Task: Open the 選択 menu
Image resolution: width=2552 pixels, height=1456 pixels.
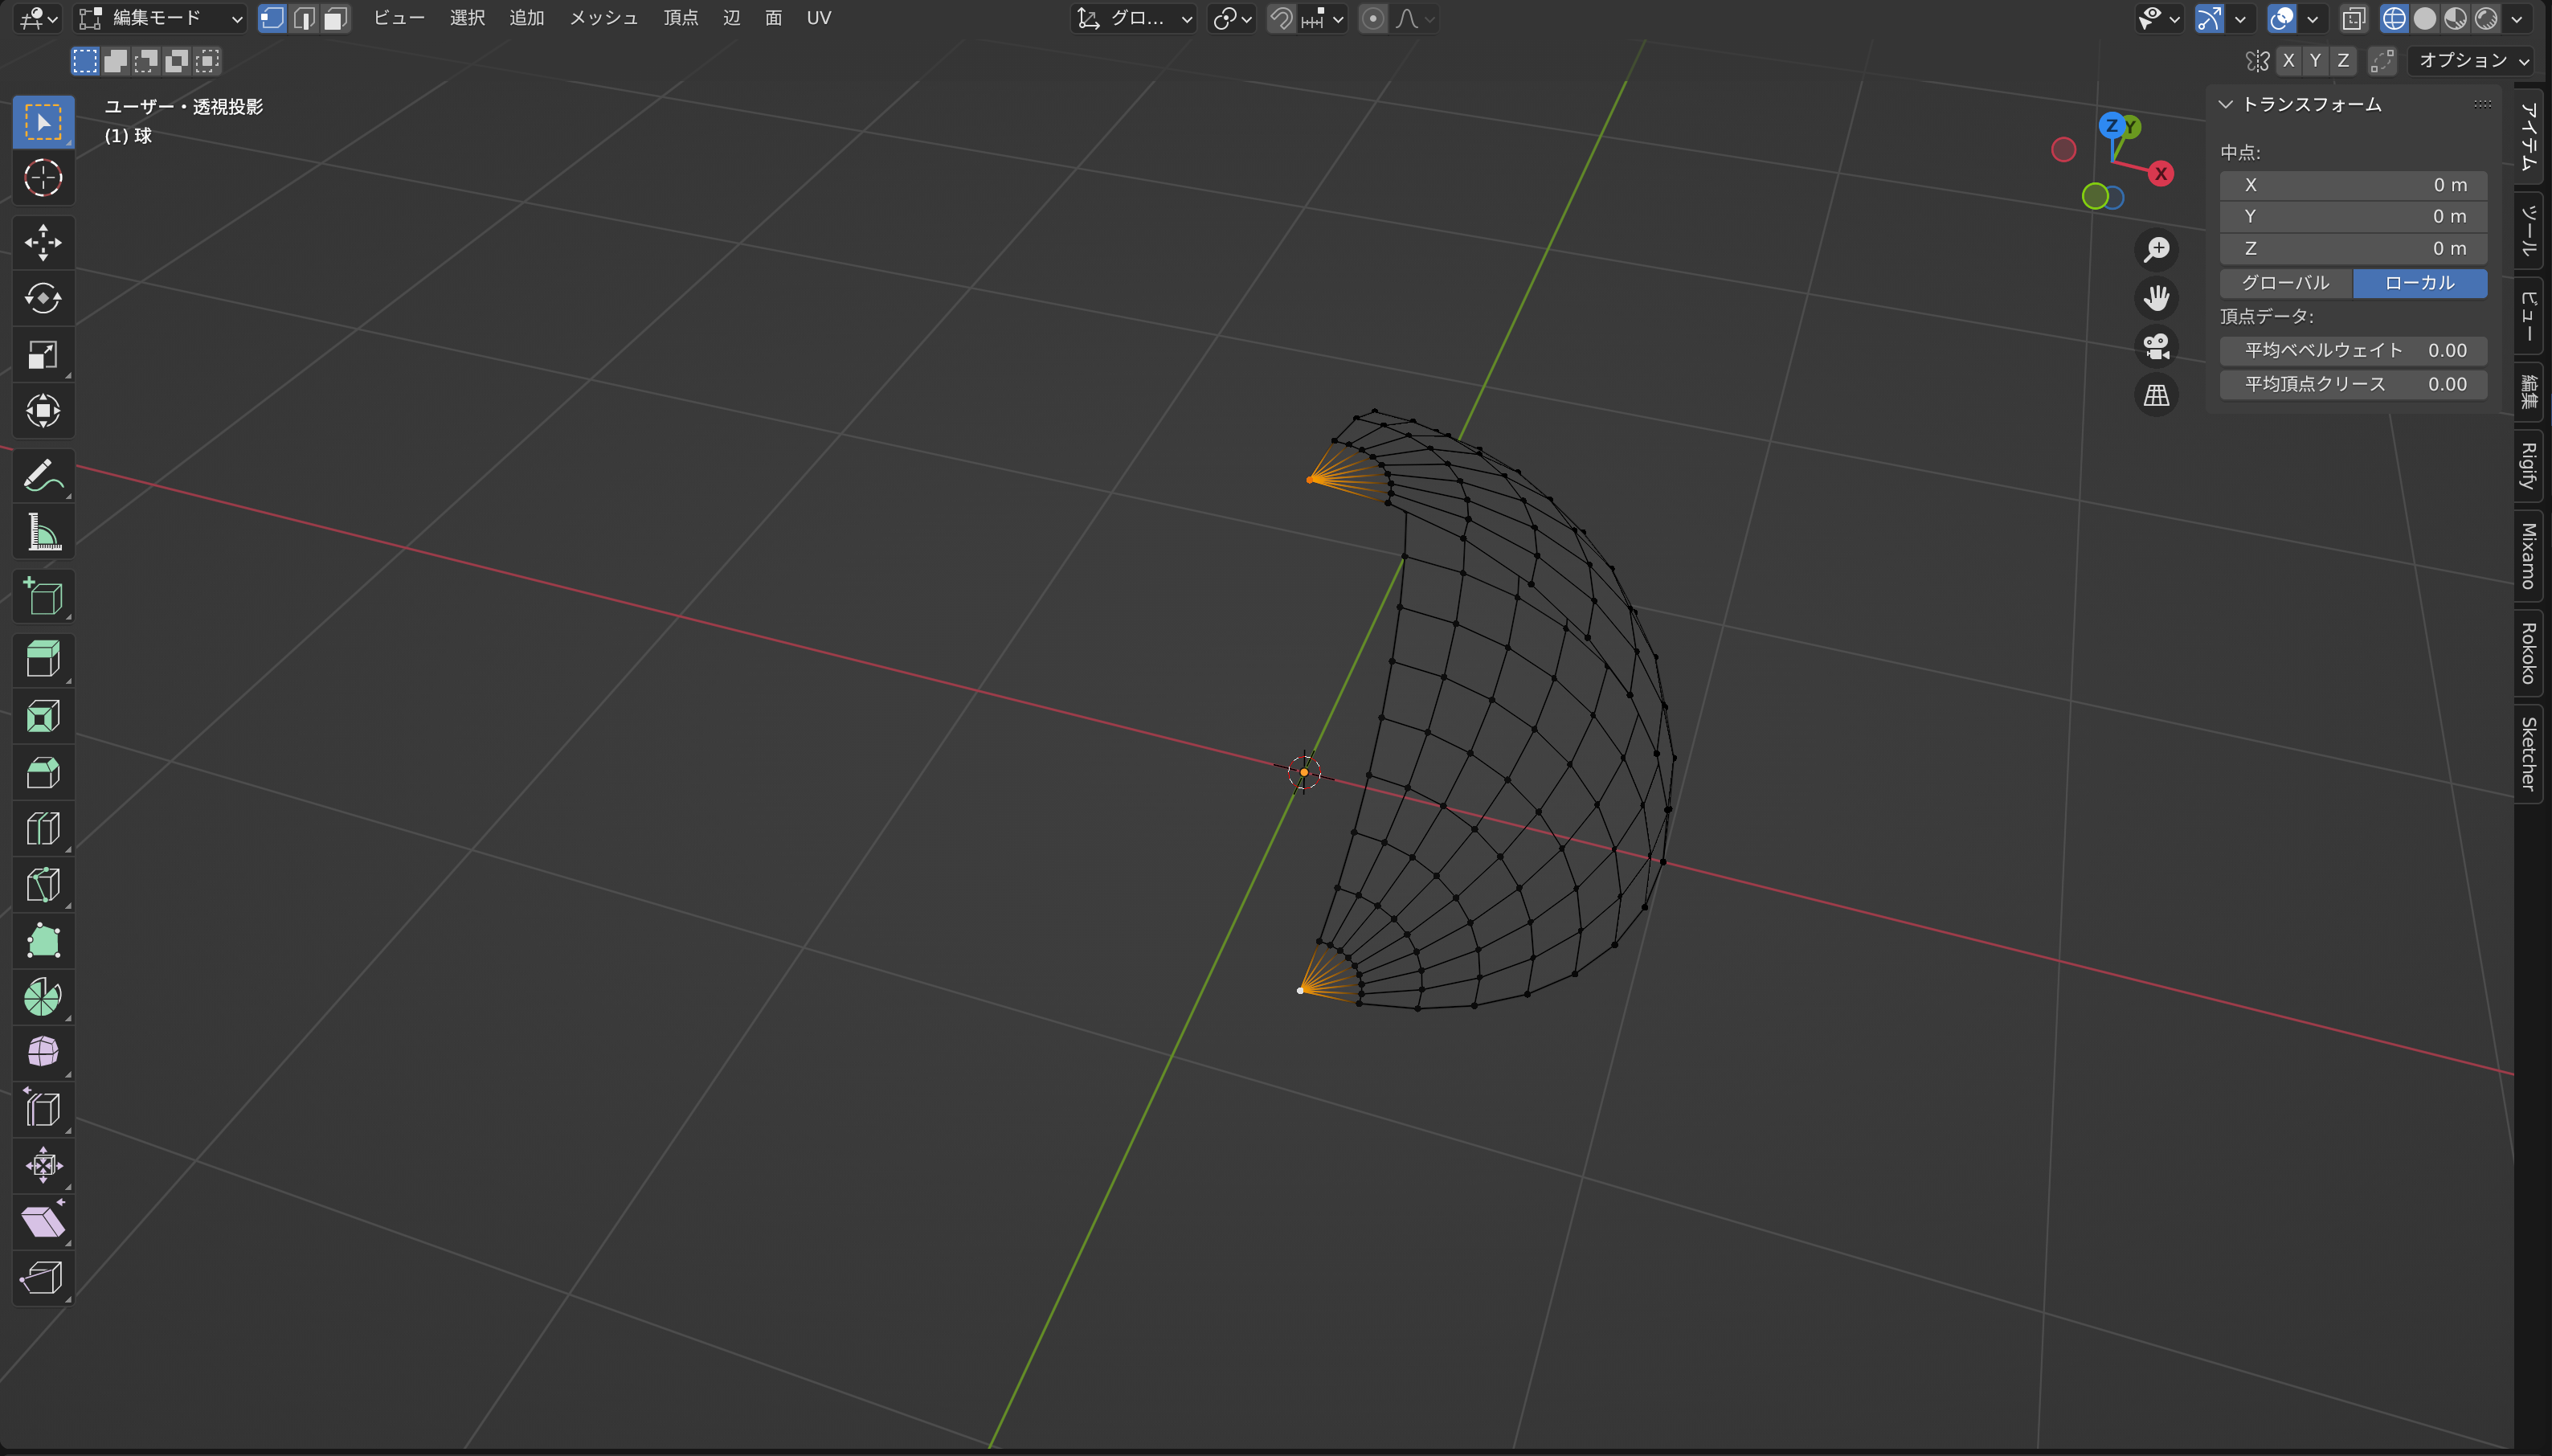Action: pyautogui.click(x=467, y=18)
